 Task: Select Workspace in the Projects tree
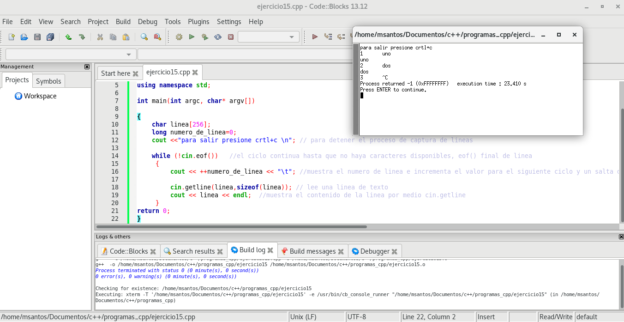(40, 96)
